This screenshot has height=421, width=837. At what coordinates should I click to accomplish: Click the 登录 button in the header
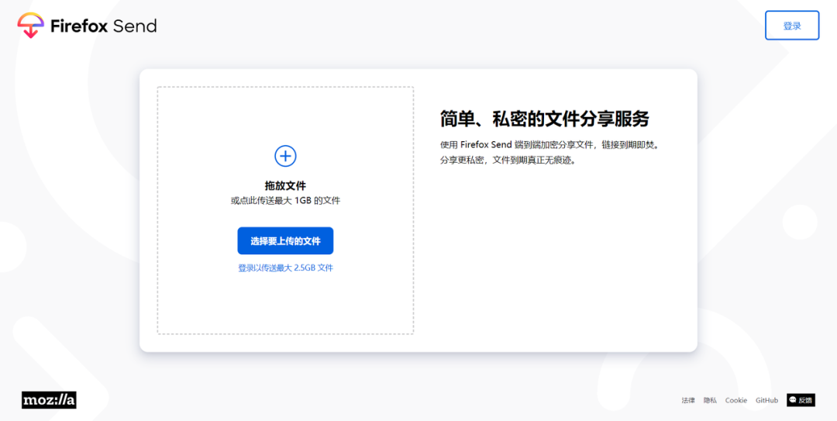[792, 25]
